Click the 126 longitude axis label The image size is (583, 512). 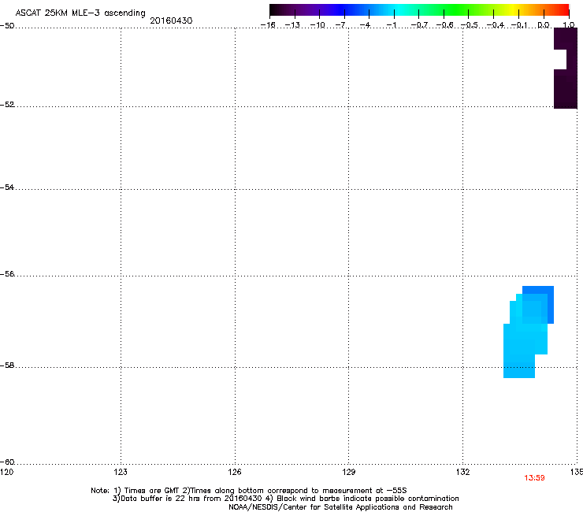tap(235, 472)
